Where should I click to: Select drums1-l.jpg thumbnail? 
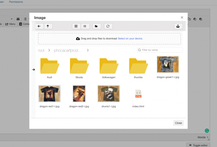click(x=108, y=94)
